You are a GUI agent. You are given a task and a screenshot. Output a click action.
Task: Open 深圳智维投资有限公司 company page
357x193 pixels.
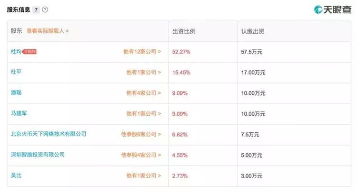coord(38,155)
